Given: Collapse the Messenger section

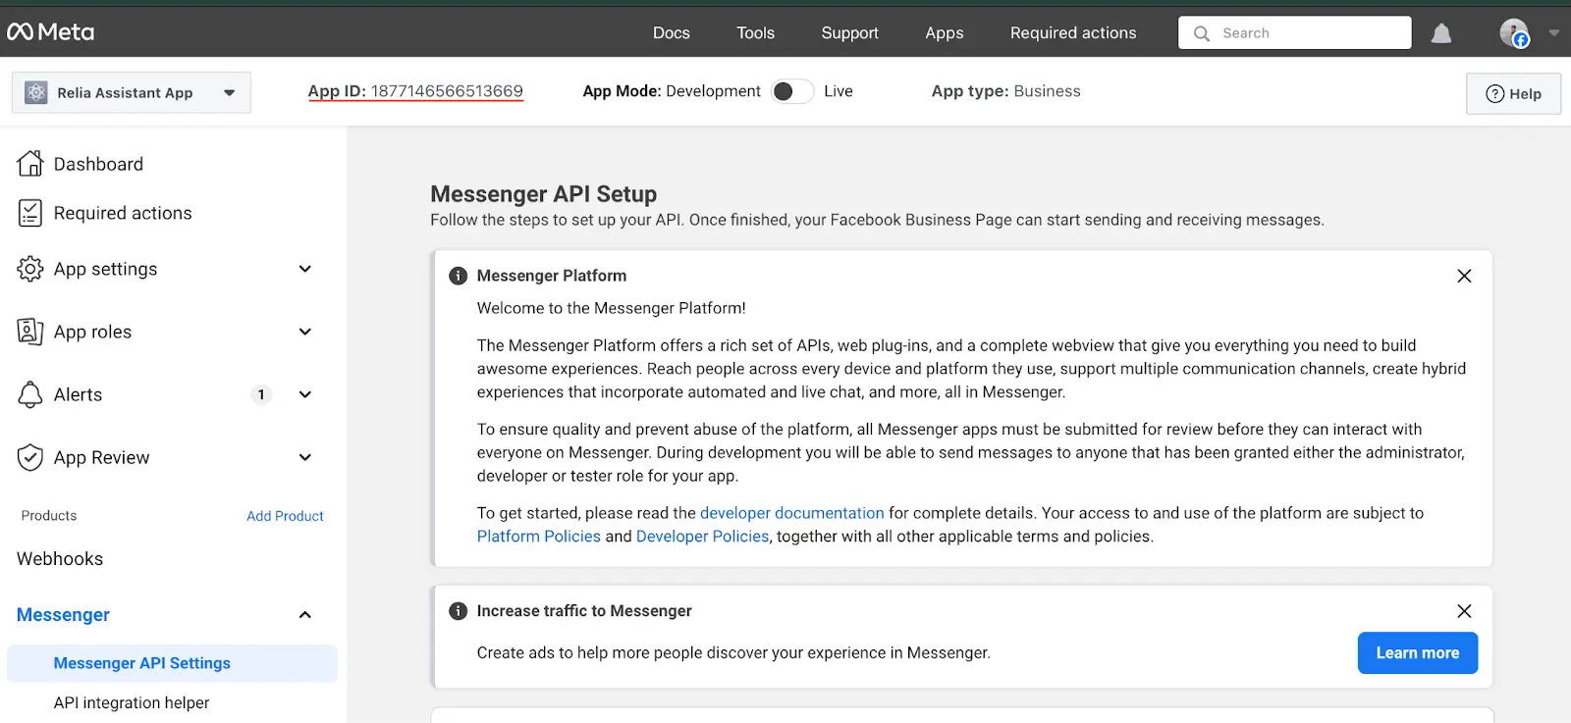Looking at the screenshot, I should click(x=305, y=615).
